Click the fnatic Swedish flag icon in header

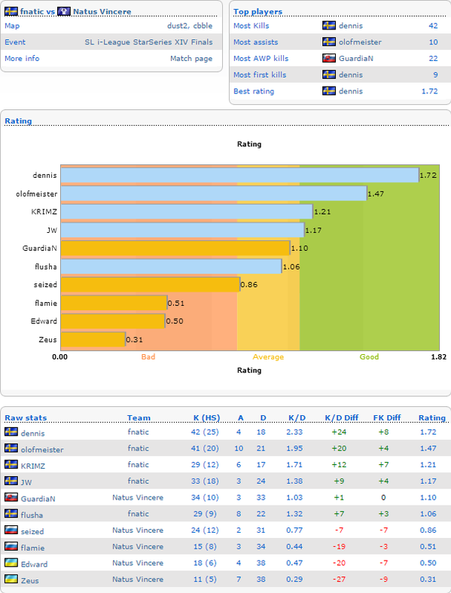pos(11,11)
